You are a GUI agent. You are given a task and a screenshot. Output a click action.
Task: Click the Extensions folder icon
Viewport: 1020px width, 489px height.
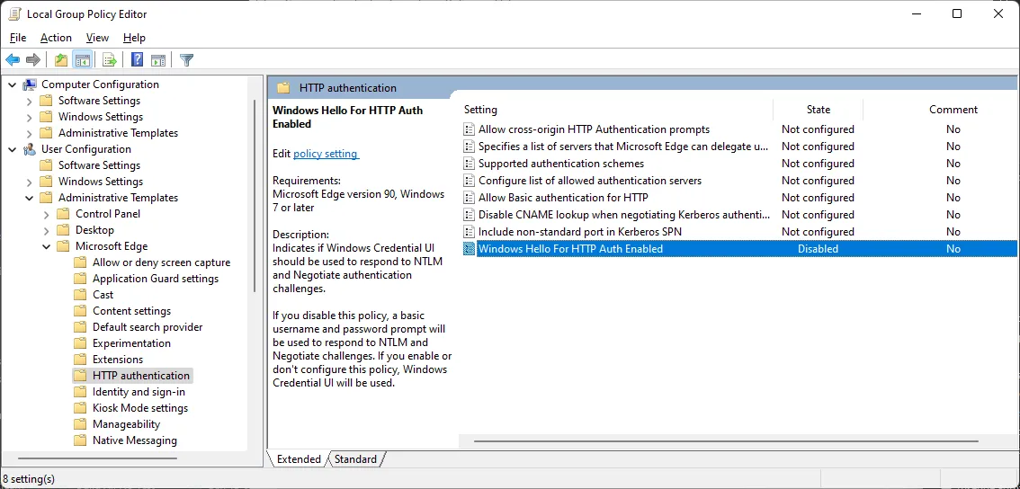tap(80, 360)
